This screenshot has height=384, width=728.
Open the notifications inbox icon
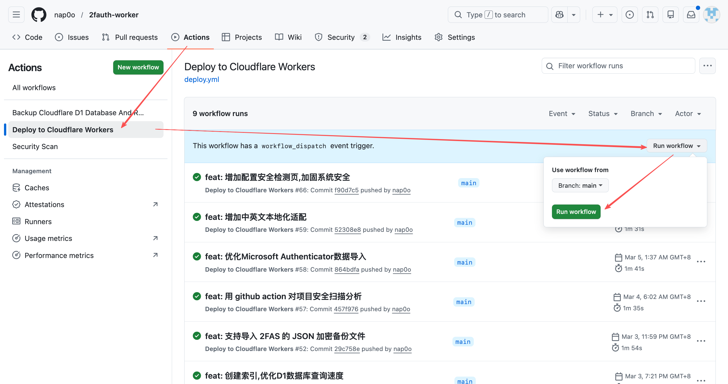pos(691,15)
